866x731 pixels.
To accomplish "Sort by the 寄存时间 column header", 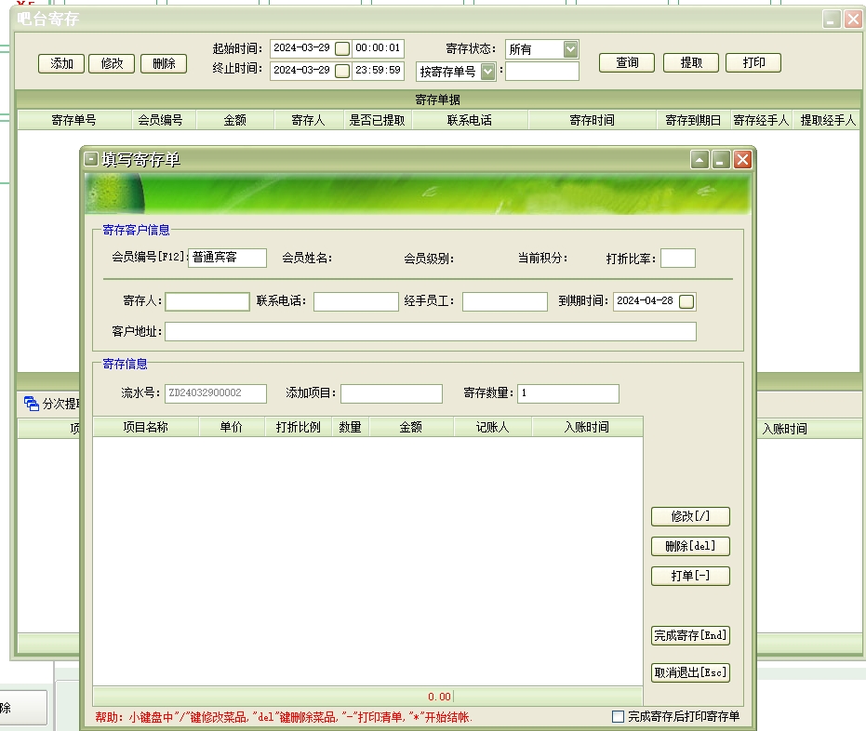I will click(x=592, y=120).
